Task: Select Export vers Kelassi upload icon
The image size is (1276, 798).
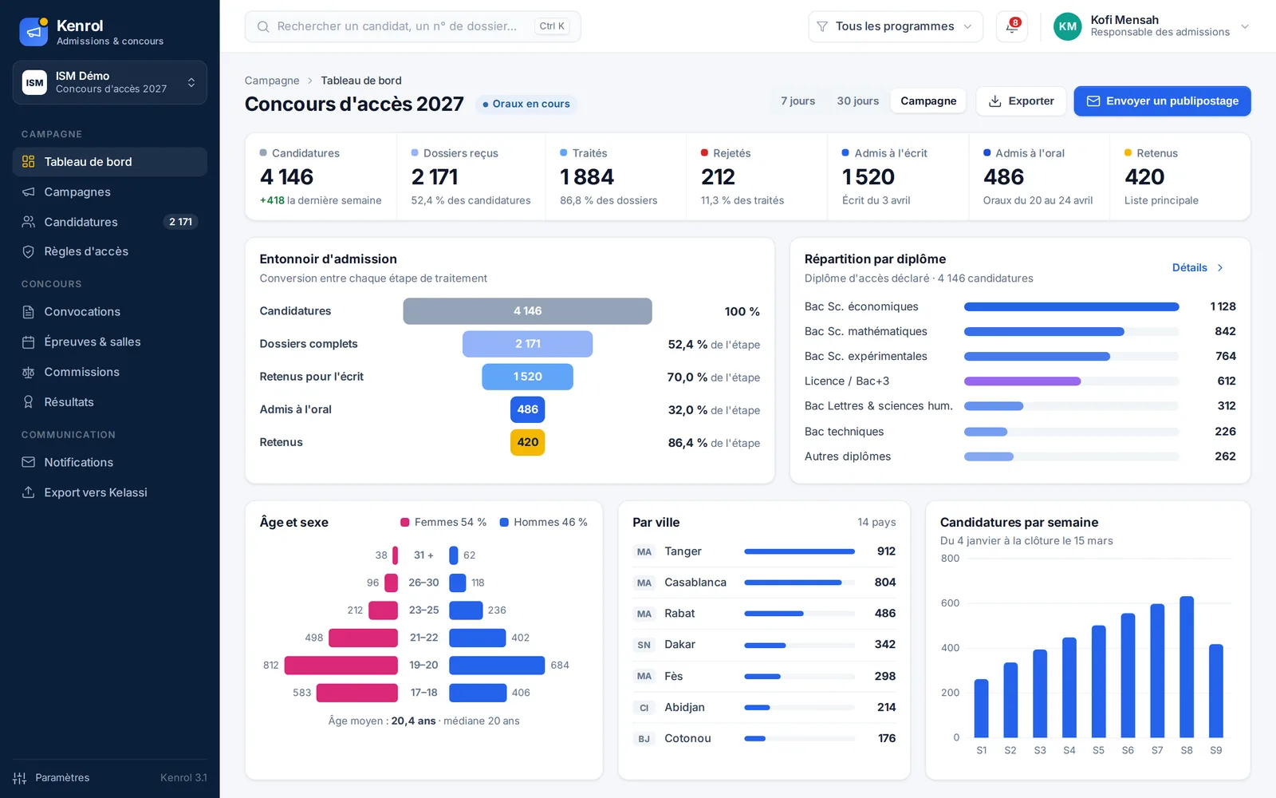Action: 28,492
